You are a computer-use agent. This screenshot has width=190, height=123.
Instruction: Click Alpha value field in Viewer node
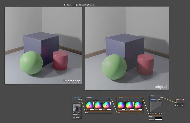(180, 104)
